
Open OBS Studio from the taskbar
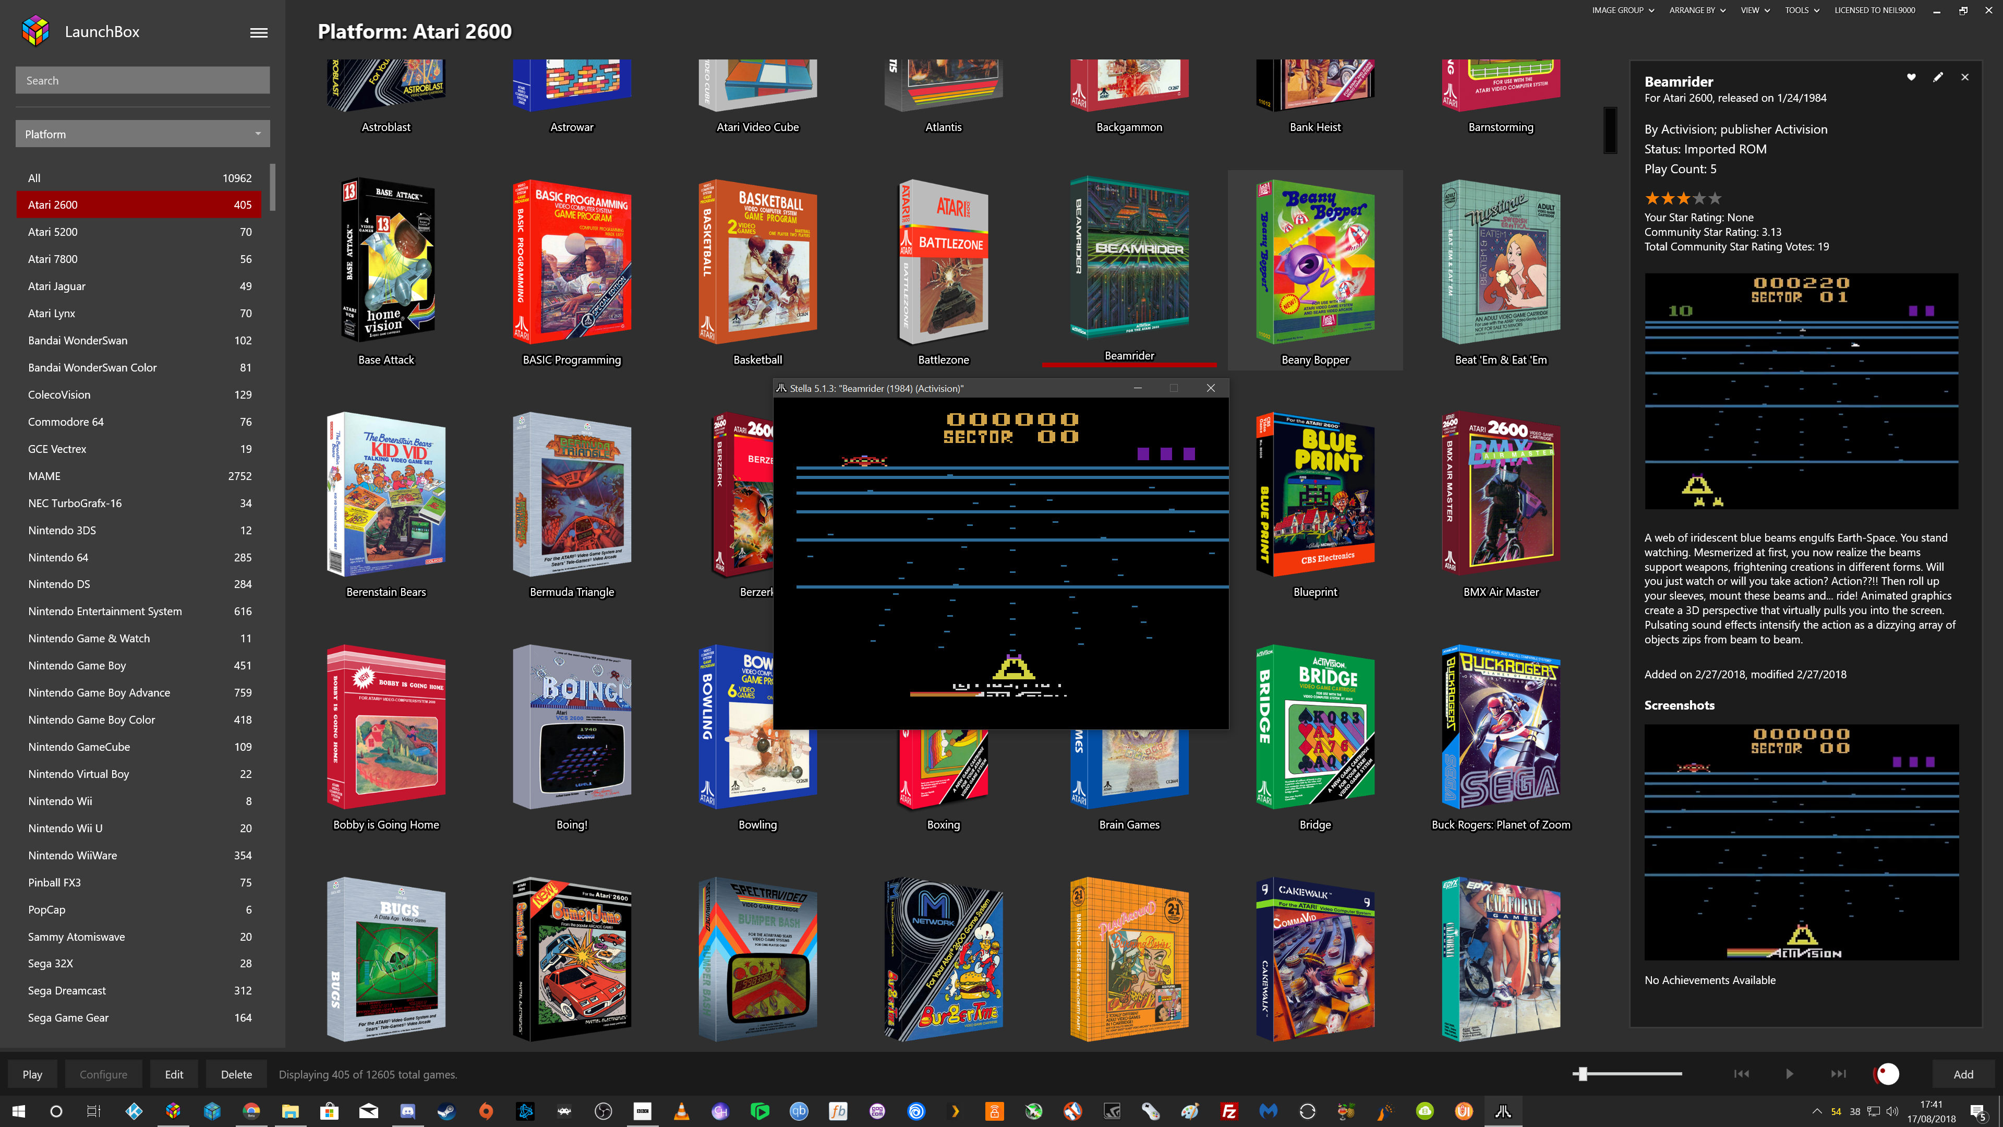[604, 1111]
